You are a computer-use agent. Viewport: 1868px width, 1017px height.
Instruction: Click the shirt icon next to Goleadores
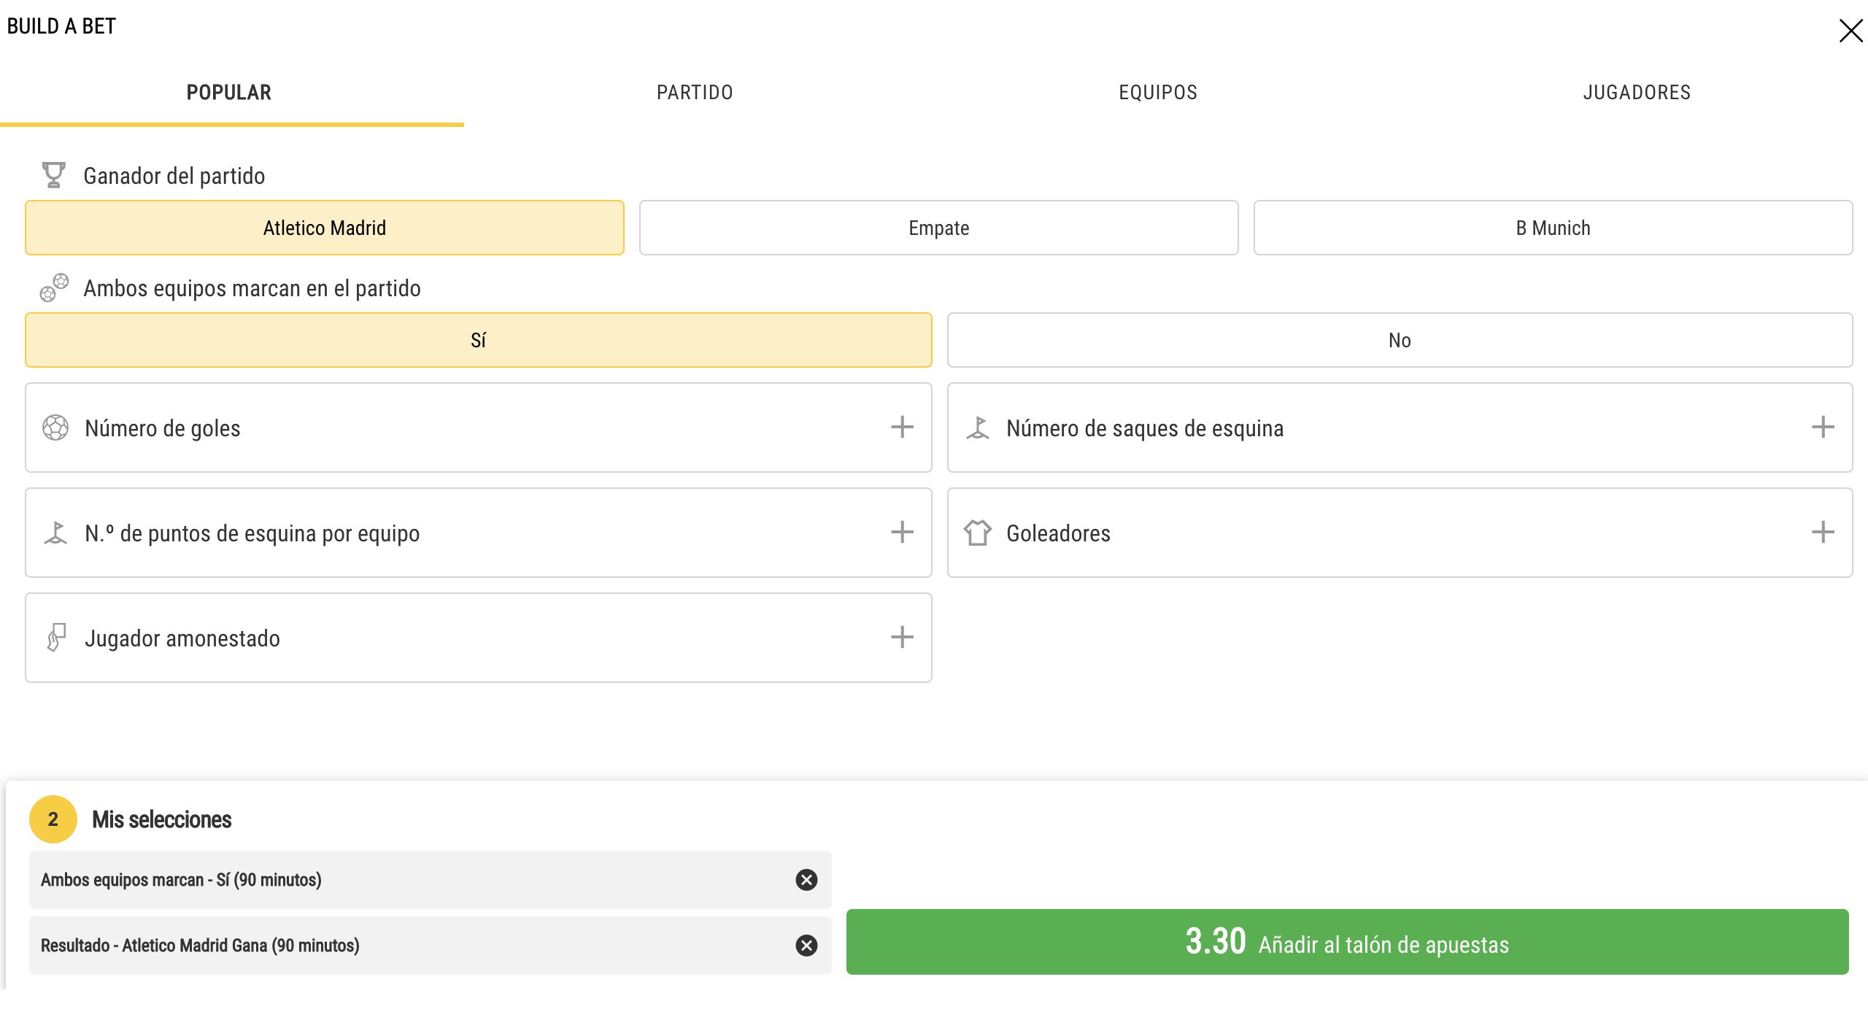(978, 533)
